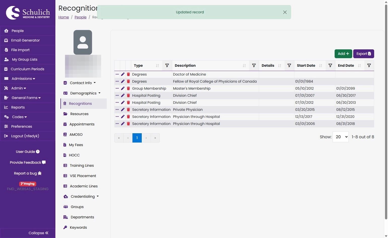
Task: Open Preferences in the sidebar
Action: (28, 126)
